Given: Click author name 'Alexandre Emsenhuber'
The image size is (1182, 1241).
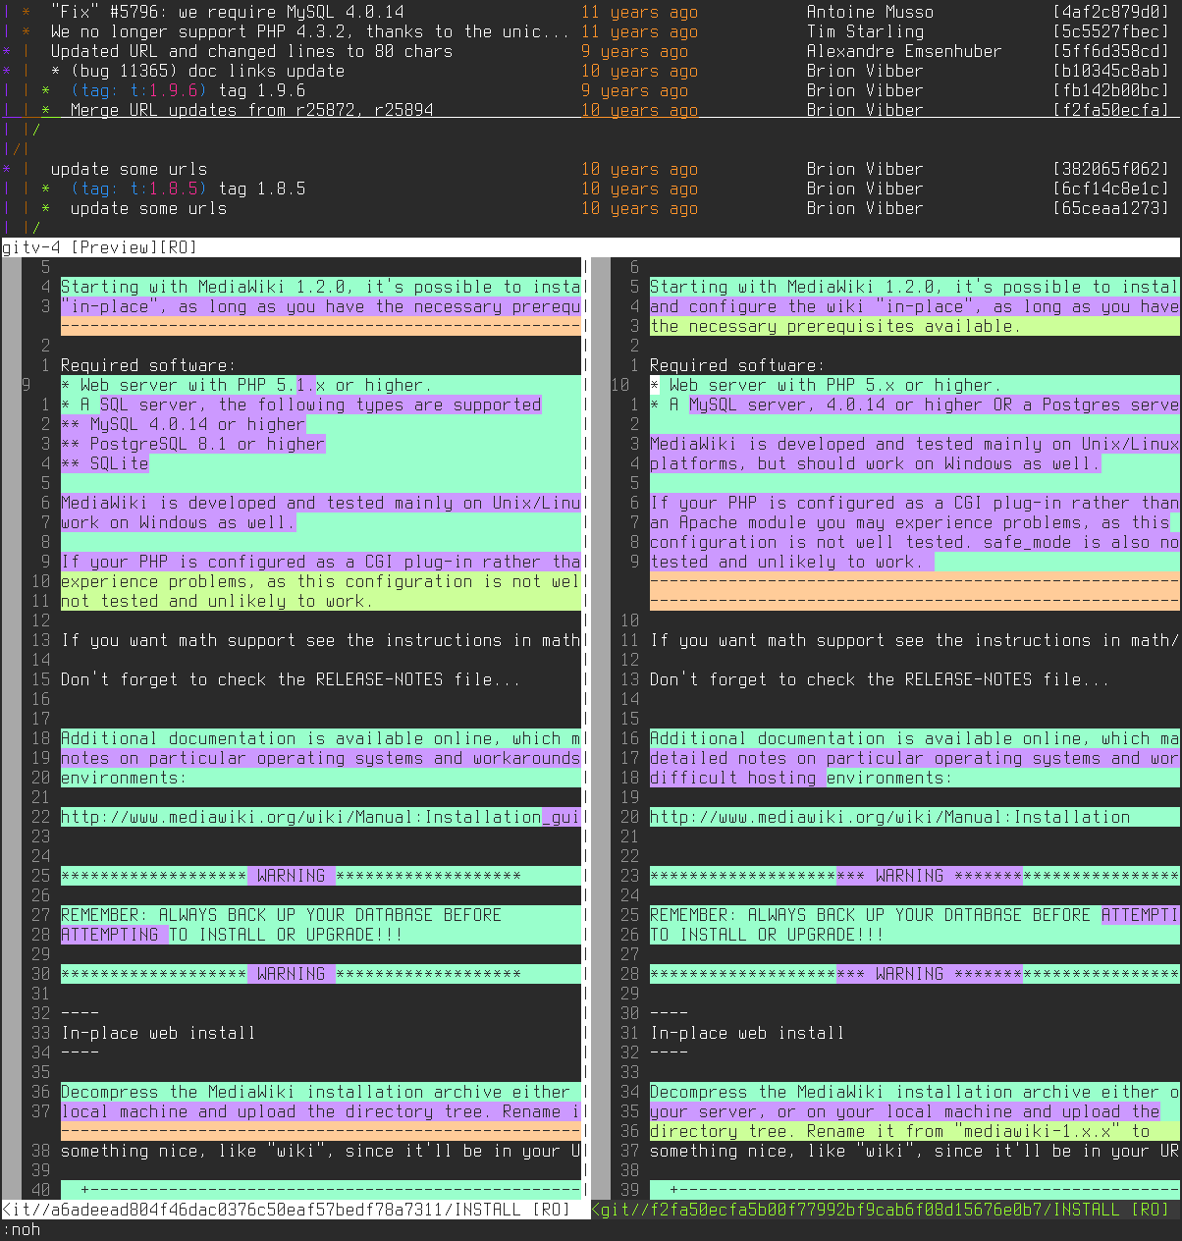Looking at the screenshot, I should (904, 51).
